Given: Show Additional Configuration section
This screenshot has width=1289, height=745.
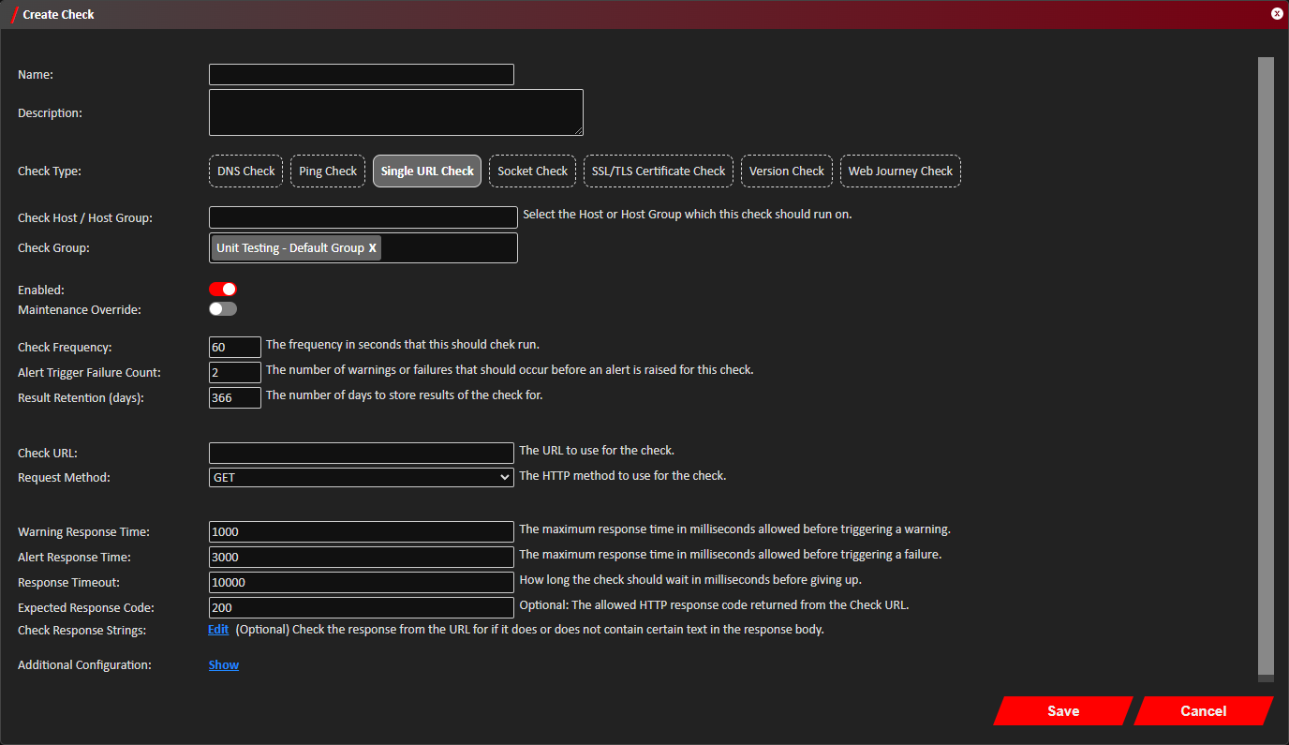Looking at the screenshot, I should [224, 665].
